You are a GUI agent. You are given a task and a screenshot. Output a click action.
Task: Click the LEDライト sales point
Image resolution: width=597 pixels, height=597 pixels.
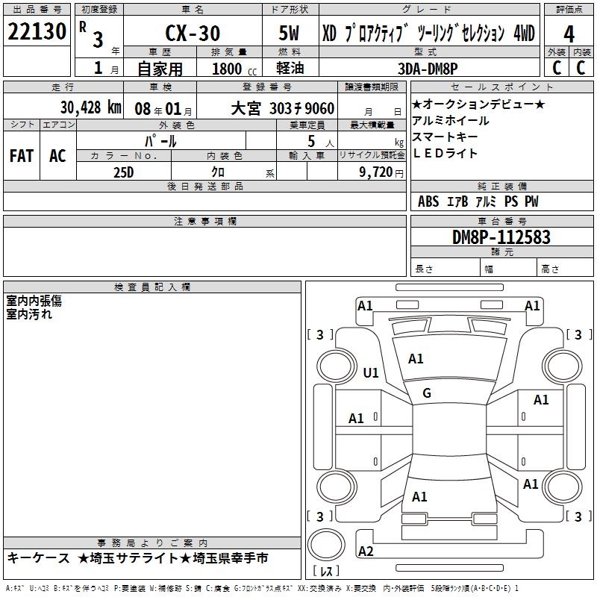[x=445, y=153]
